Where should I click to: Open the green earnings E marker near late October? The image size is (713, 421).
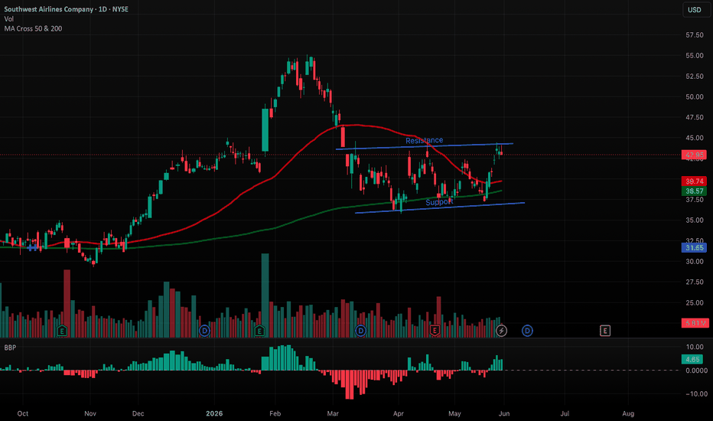[x=62, y=331]
